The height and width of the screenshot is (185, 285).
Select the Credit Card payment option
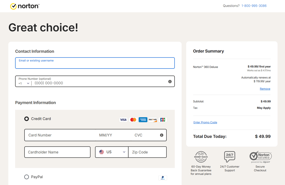[26, 119]
